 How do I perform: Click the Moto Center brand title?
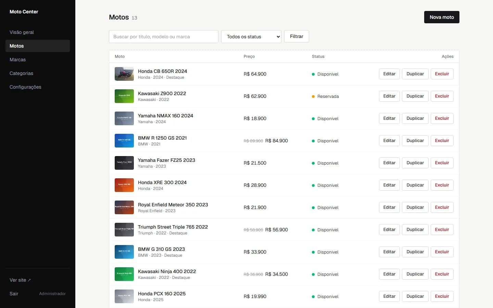point(24,12)
